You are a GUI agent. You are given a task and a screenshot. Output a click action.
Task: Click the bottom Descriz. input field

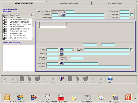tap(89, 67)
